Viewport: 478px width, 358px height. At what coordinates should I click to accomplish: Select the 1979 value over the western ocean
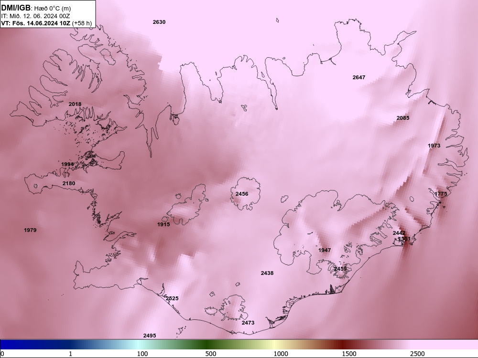(30, 230)
